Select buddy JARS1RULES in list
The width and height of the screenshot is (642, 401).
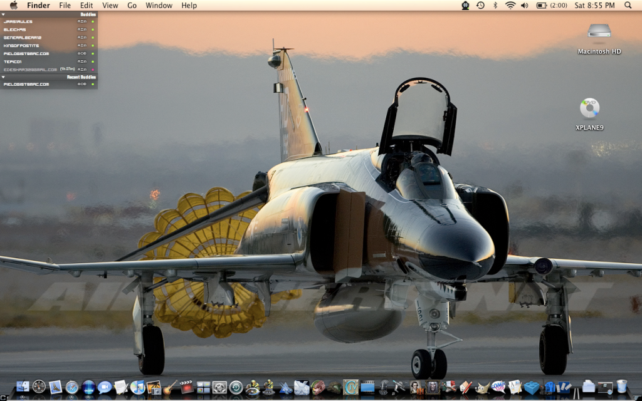click(x=49, y=21)
